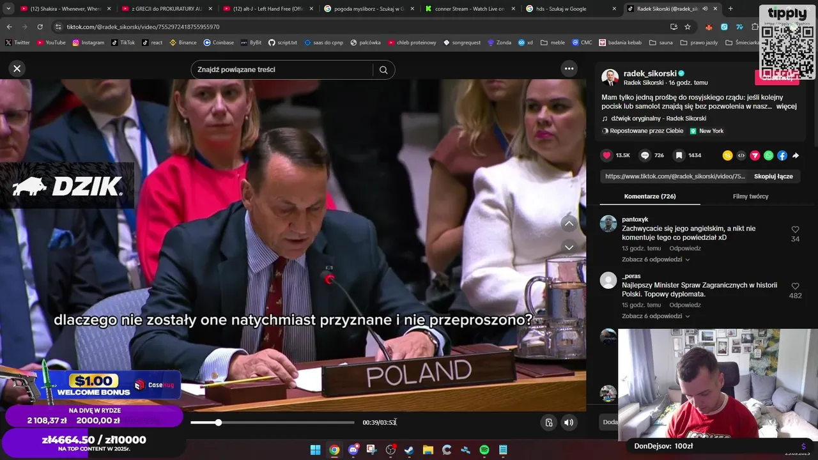Screen dimensions: 818x460
Task: Open Windows Start menu
Action: (315, 450)
